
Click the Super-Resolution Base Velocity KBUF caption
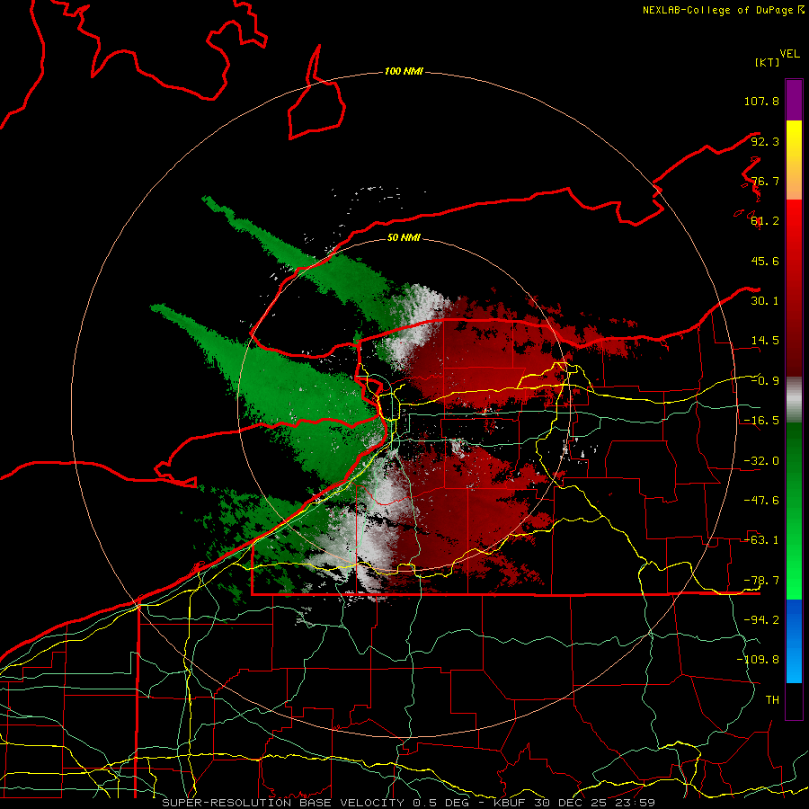click(x=409, y=803)
